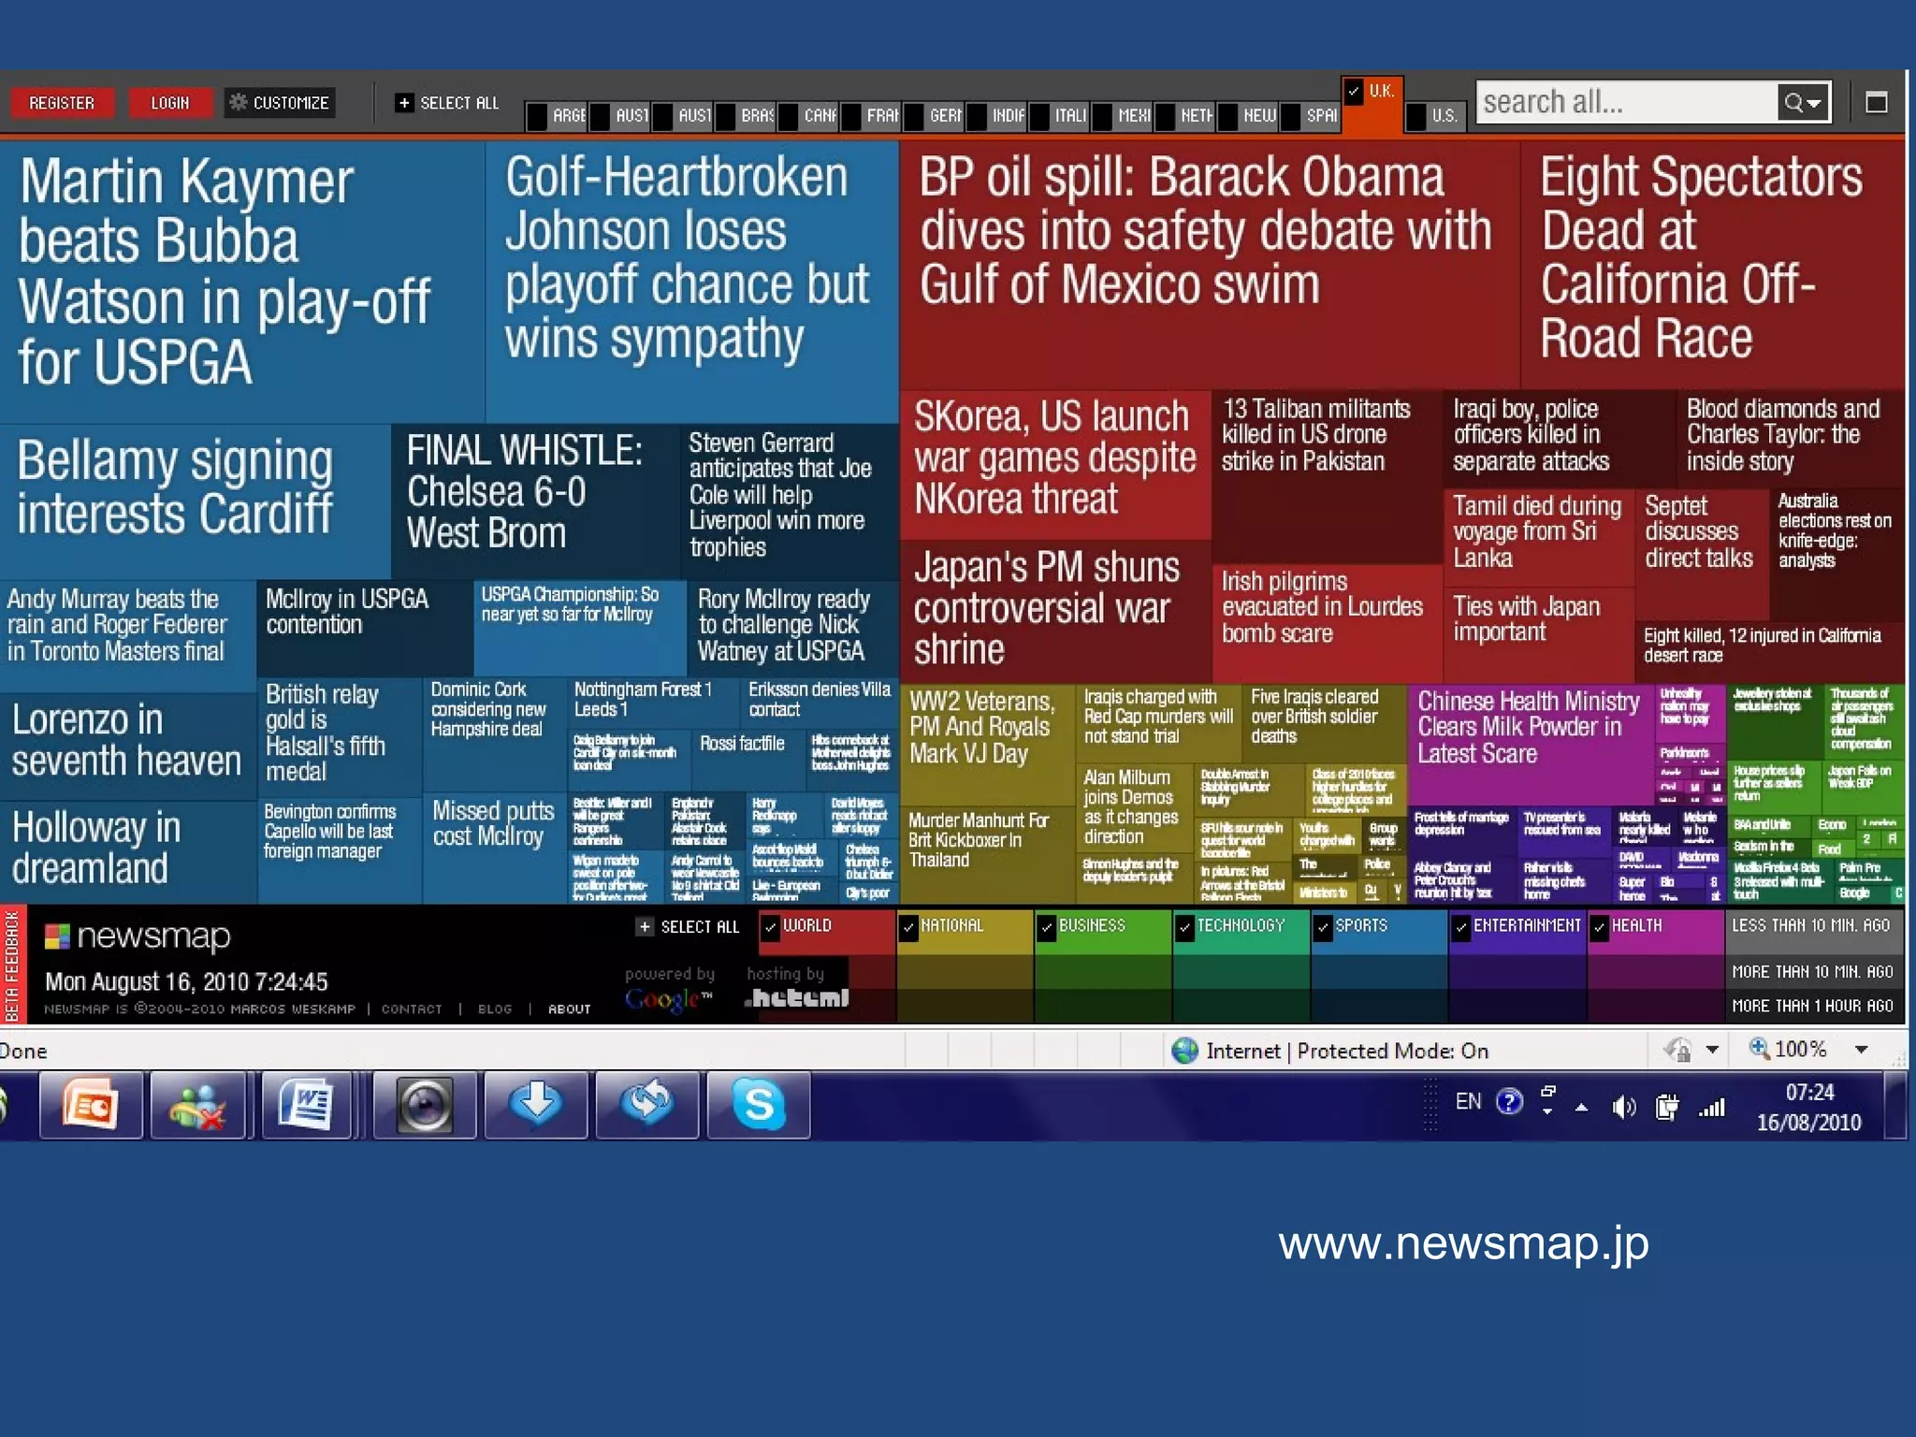Open the Word document taskbar icon
1916x1437 pixels.
(308, 1105)
